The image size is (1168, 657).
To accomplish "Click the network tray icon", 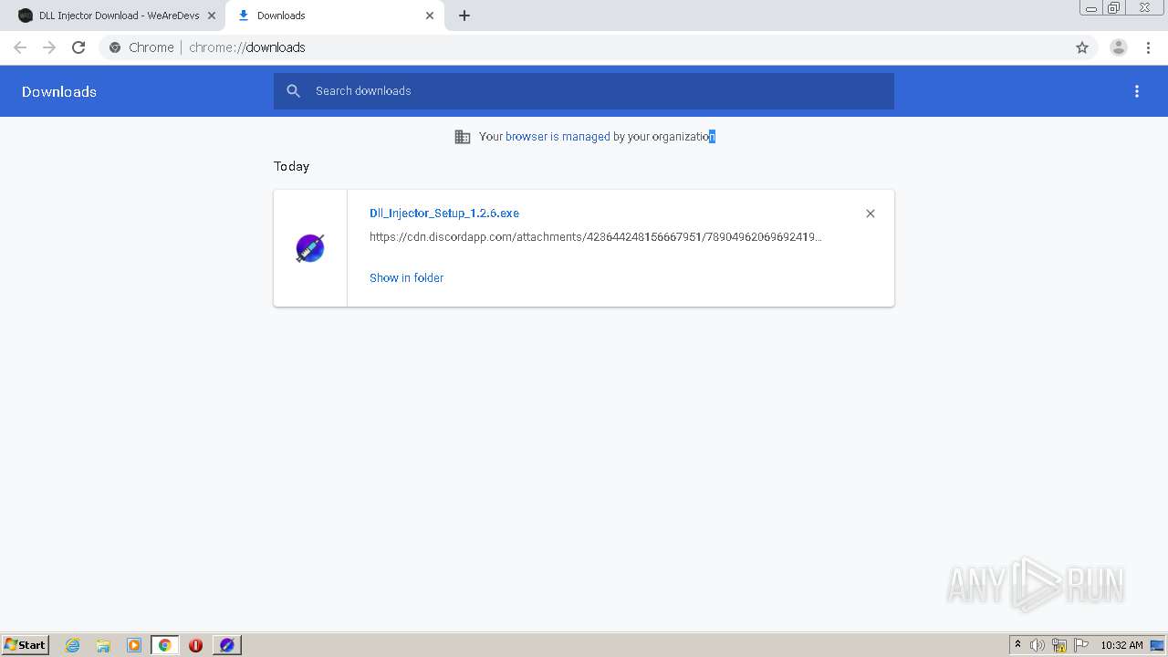I will [x=1059, y=645].
